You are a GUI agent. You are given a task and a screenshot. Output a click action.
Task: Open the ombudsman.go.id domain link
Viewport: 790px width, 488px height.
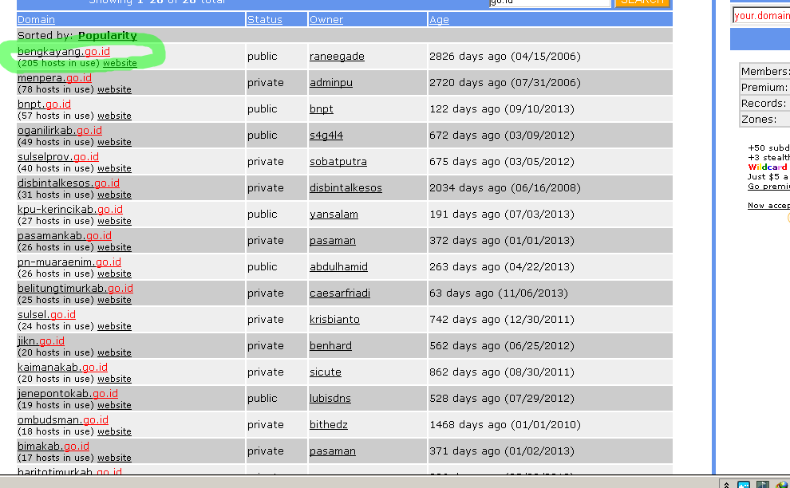pos(63,419)
